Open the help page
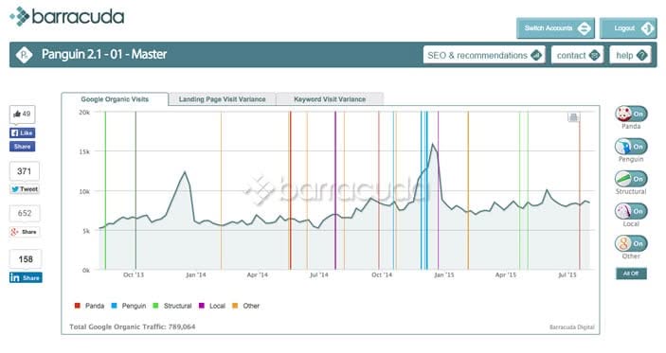This screenshot has height=353, width=666. (630, 55)
